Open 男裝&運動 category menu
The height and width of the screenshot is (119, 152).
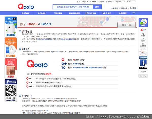click(58, 13)
